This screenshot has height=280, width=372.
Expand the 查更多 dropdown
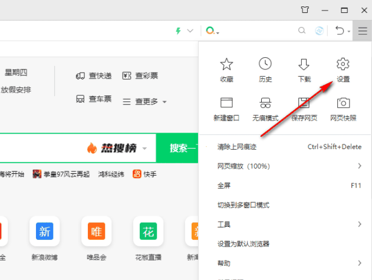point(144,101)
